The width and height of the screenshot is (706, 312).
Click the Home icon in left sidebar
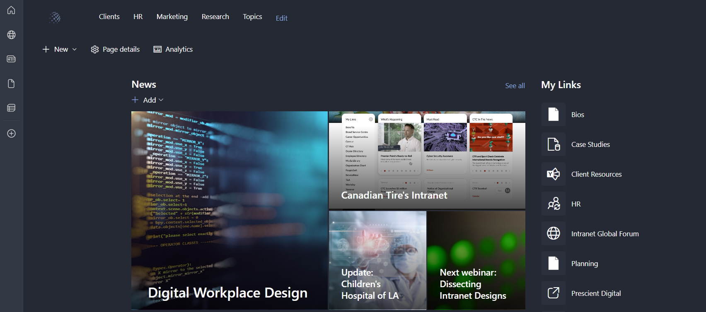point(11,10)
